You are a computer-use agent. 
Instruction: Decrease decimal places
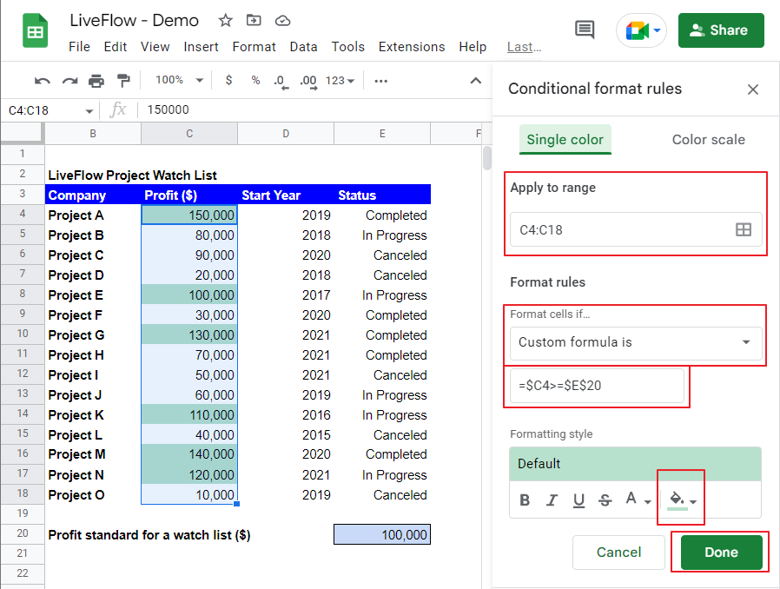281,81
